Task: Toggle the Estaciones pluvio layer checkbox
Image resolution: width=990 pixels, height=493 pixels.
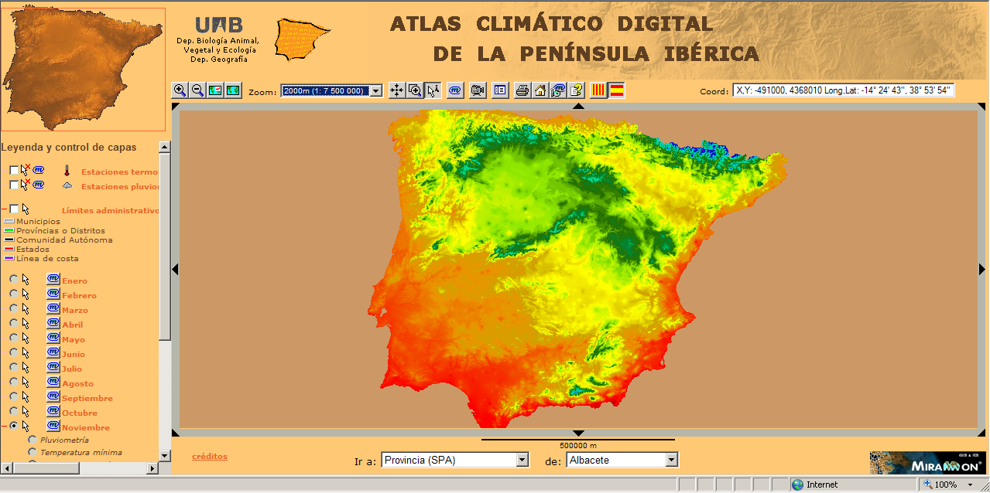Action: 14,185
